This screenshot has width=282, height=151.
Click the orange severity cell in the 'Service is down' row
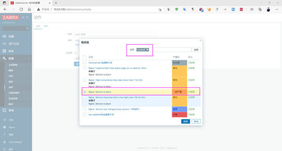(179, 92)
